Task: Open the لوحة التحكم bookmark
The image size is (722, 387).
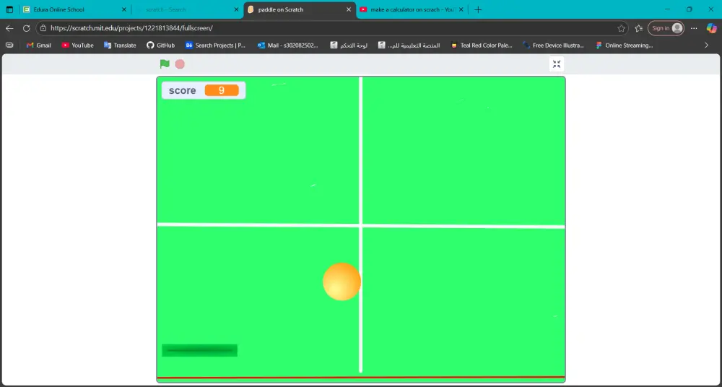Action: [349, 45]
